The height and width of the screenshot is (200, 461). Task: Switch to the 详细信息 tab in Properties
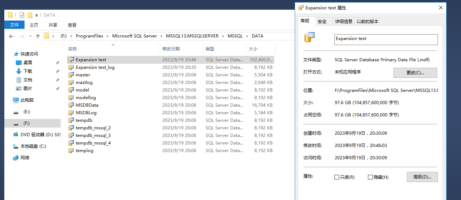coord(344,22)
